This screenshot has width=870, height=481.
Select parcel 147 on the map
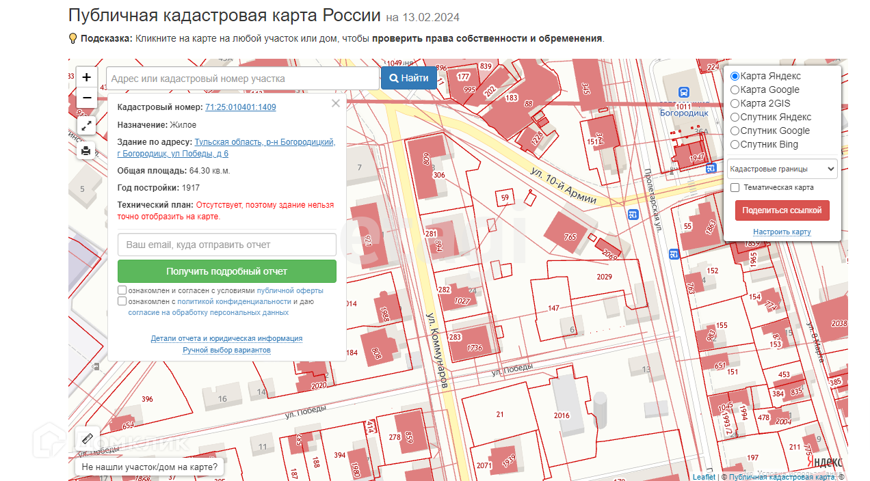coord(554,308)
